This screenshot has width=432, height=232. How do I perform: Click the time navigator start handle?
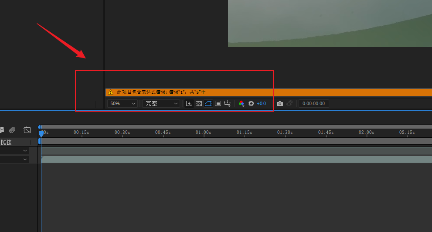(x=39, y=127)
